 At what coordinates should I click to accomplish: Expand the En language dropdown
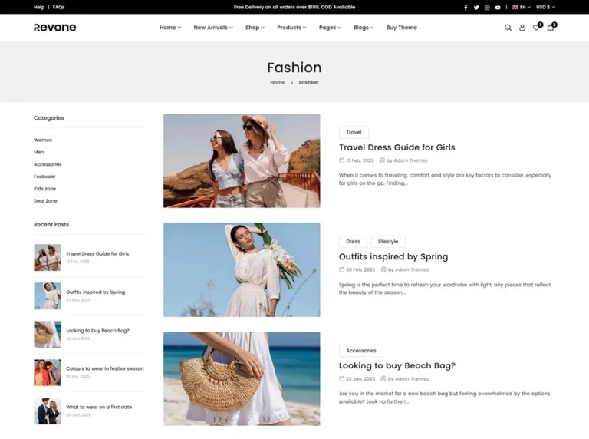click(522, 7)
